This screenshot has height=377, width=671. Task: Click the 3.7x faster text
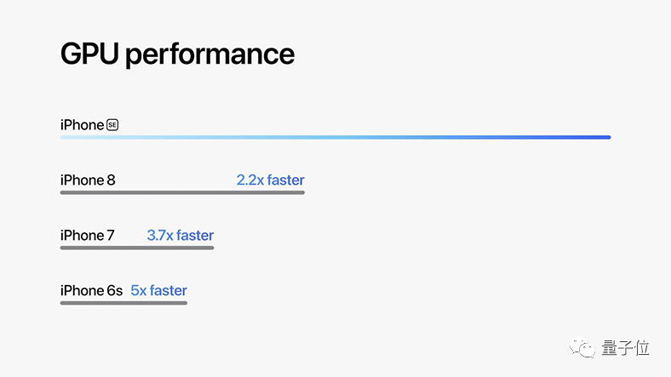point(181,235)
